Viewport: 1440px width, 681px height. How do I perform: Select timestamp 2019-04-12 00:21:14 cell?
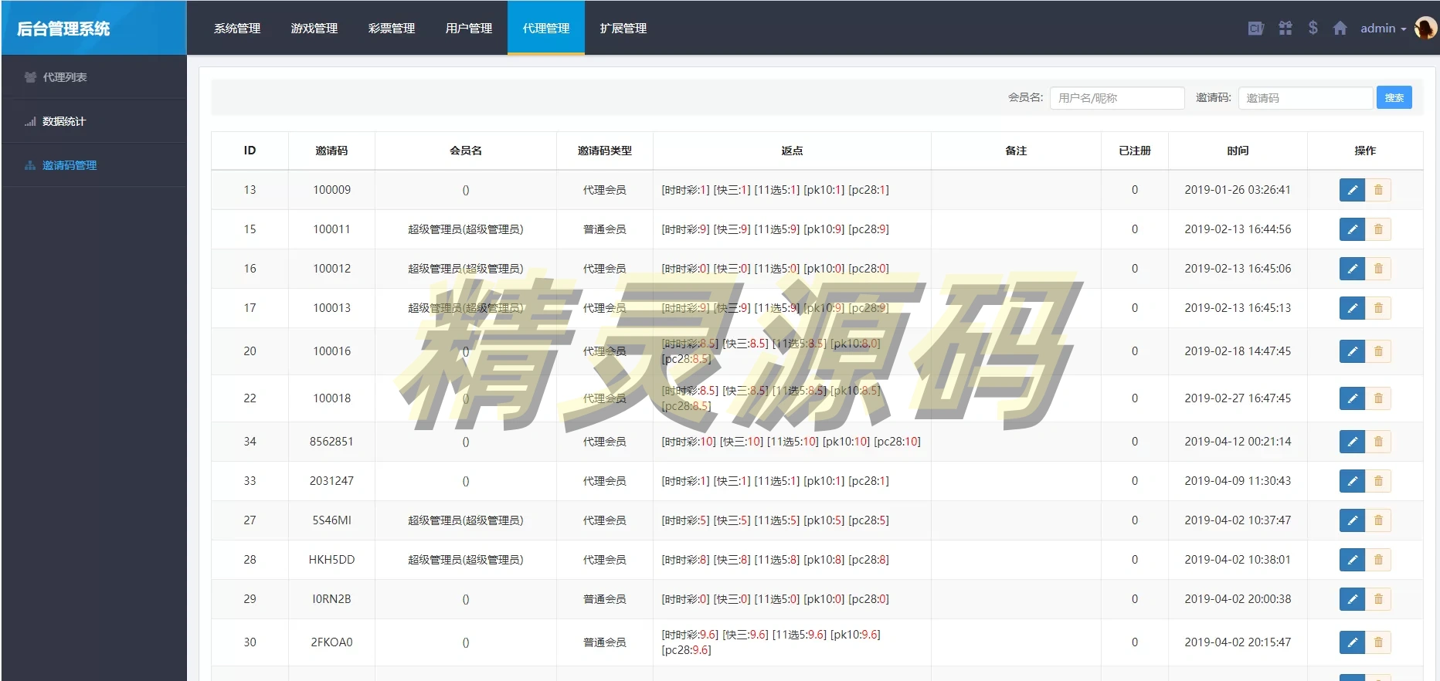point(1238,442)
